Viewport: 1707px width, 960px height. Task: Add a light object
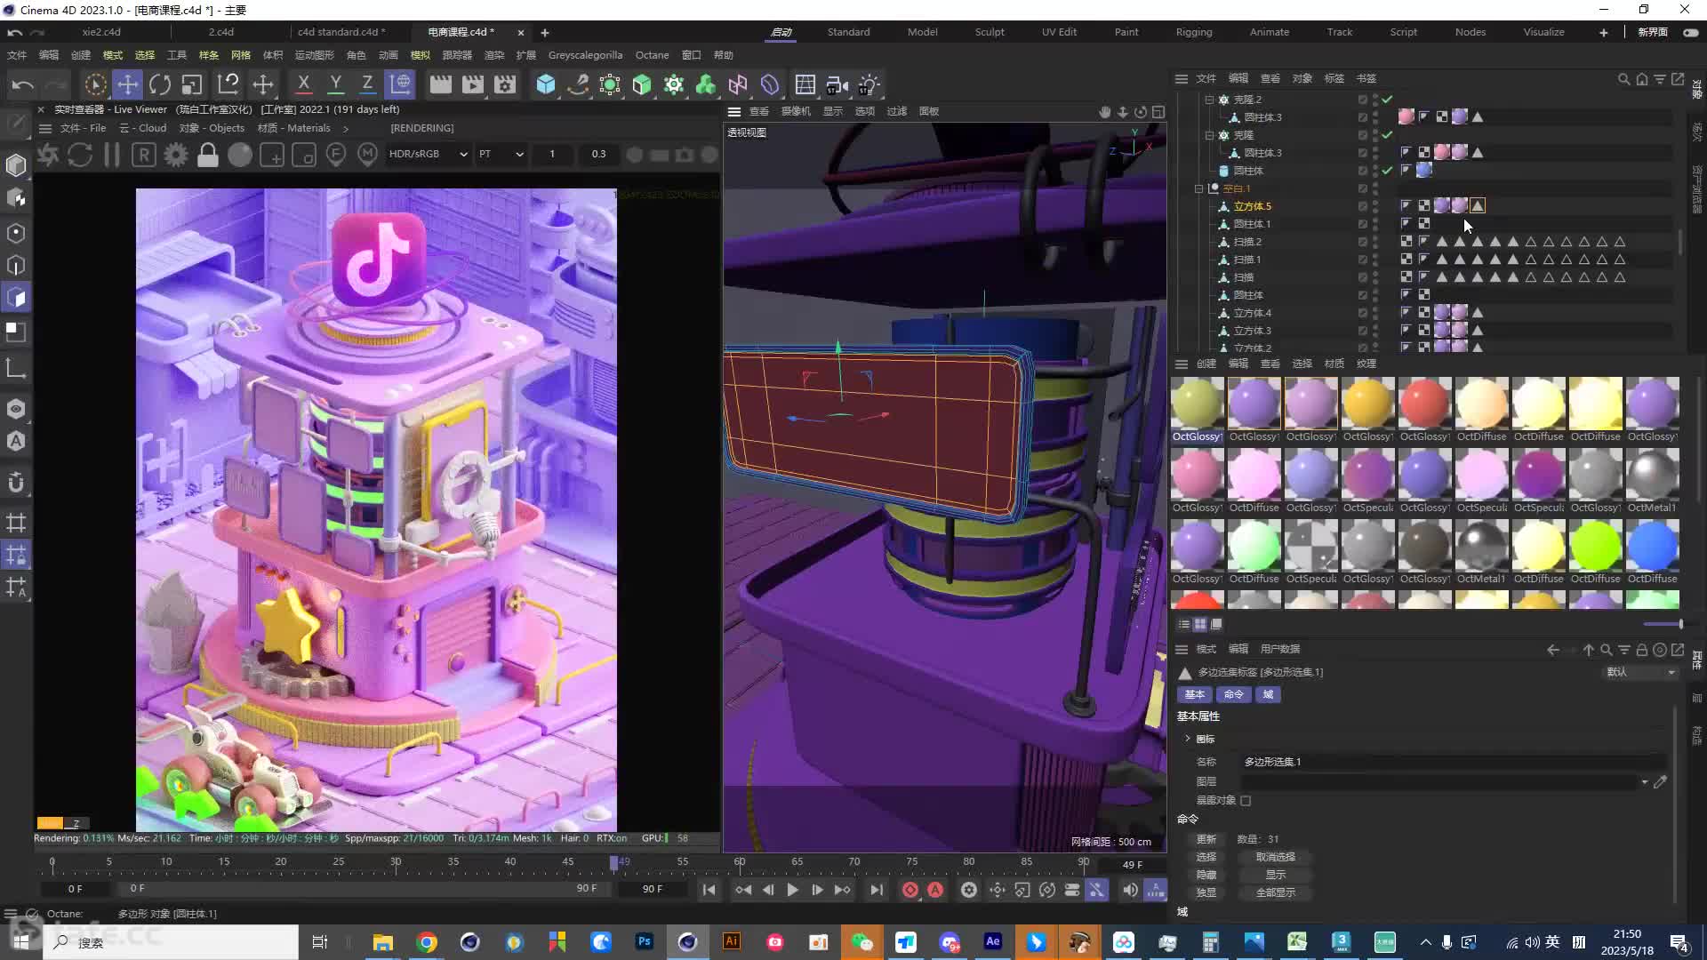click(x=869, y=84)
